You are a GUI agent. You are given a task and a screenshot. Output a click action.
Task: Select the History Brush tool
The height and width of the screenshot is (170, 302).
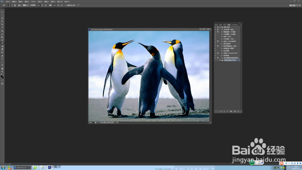click(2, 40)
